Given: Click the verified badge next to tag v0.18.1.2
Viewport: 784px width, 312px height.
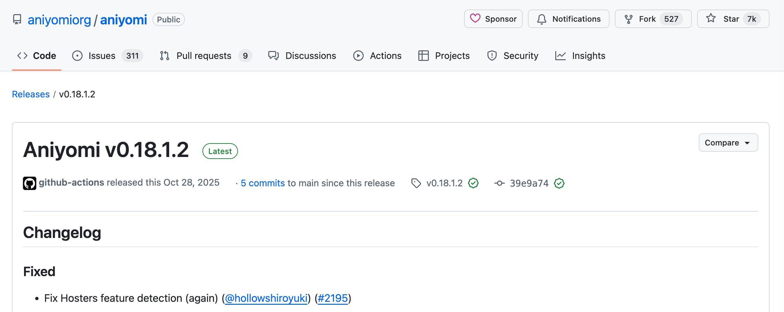Looking at the screenshot, I should coord(473,183).
